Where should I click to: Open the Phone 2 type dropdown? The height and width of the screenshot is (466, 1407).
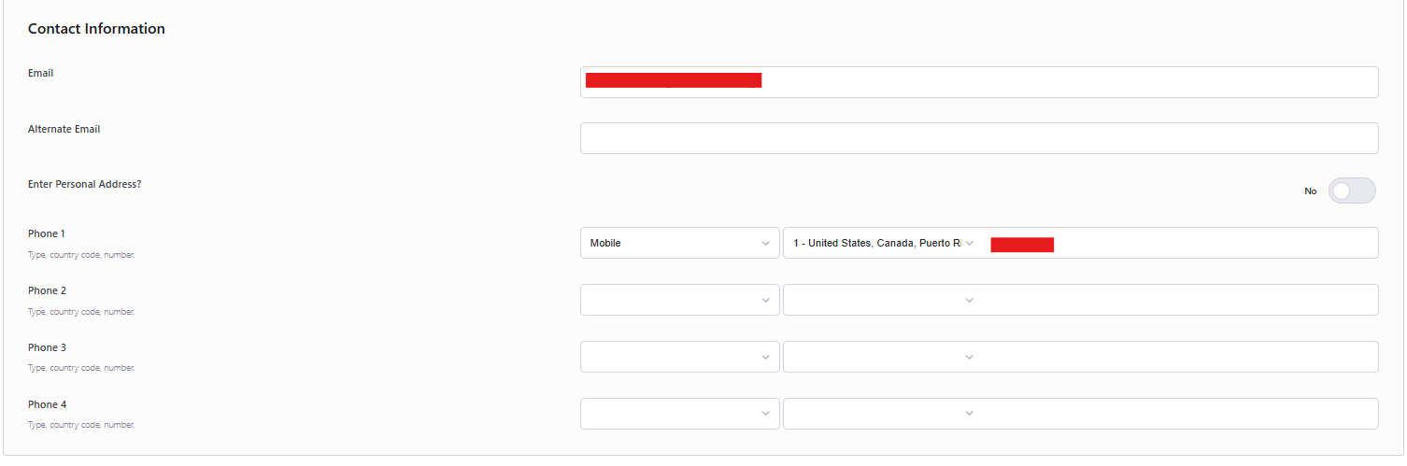point(680,300)
